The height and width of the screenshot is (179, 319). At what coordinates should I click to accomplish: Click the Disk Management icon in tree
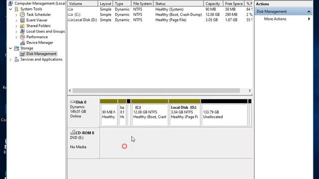[22, 54]
